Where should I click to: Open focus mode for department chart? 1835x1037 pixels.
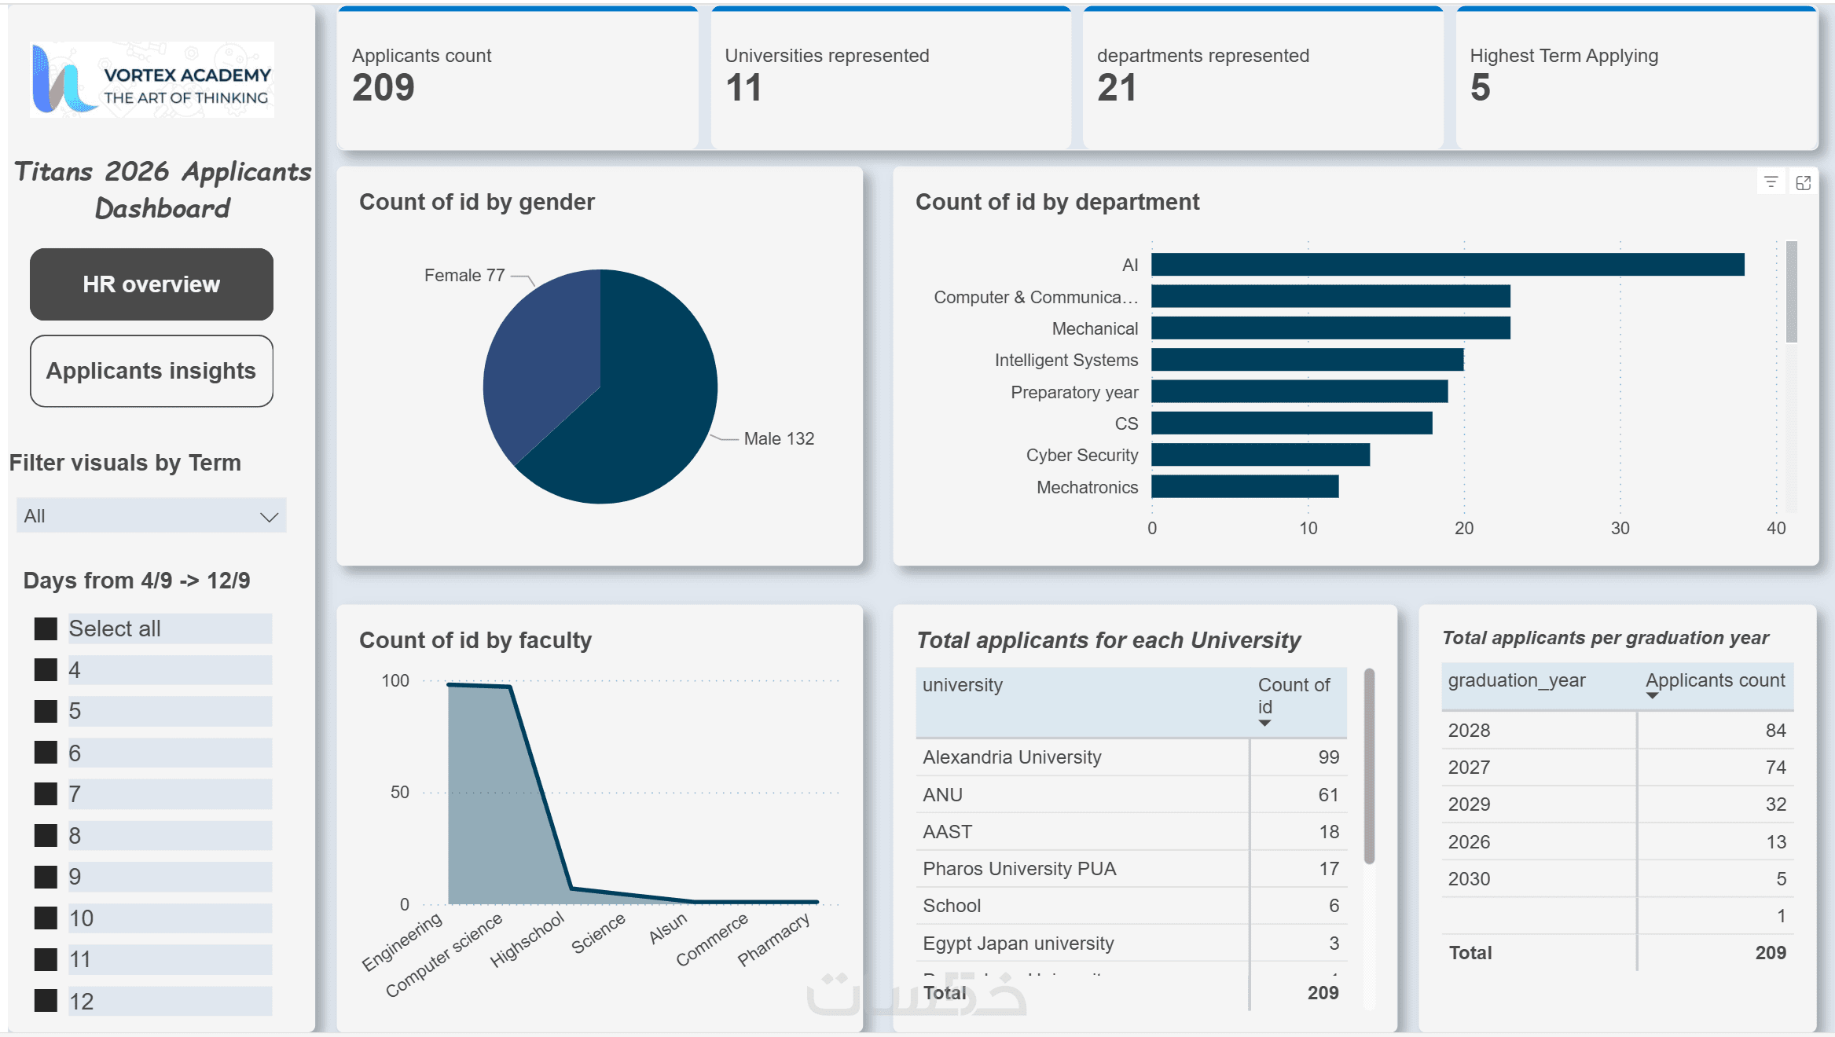pos(1804,182)
